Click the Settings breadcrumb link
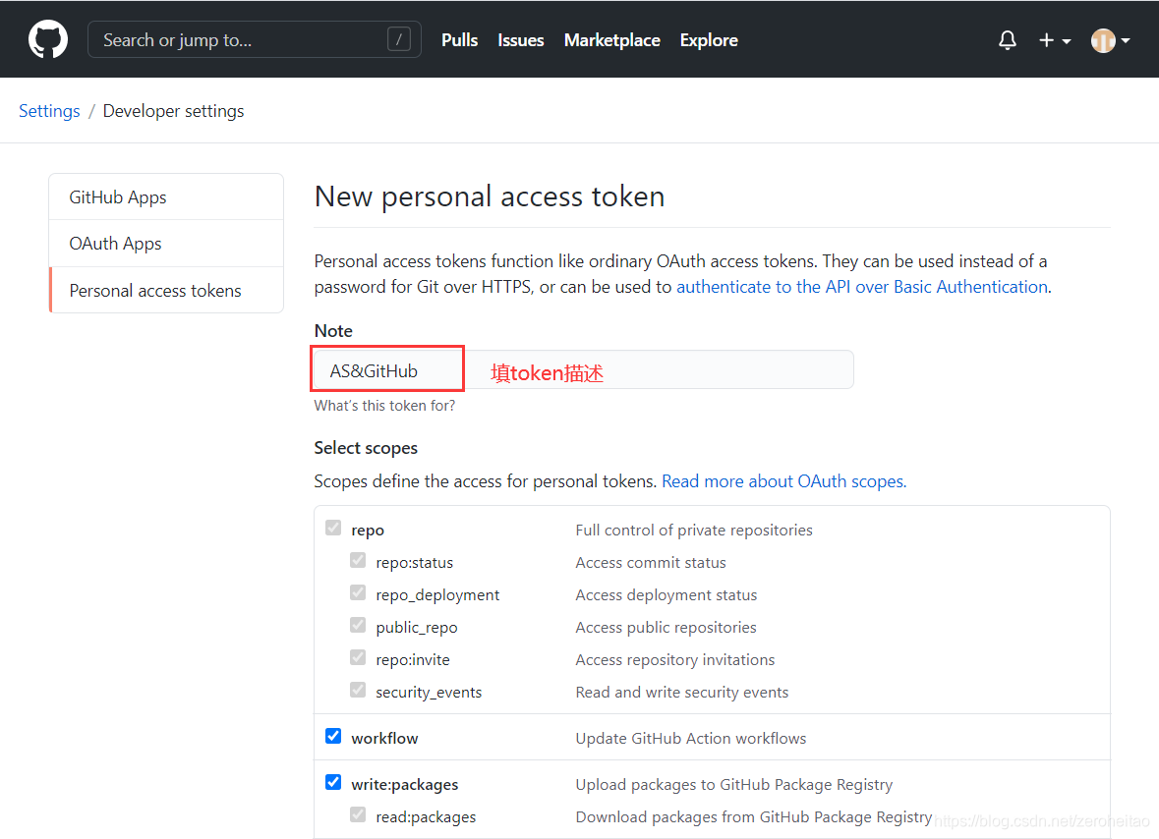This screenshot has width=1159, height=839. pos(48,110)
